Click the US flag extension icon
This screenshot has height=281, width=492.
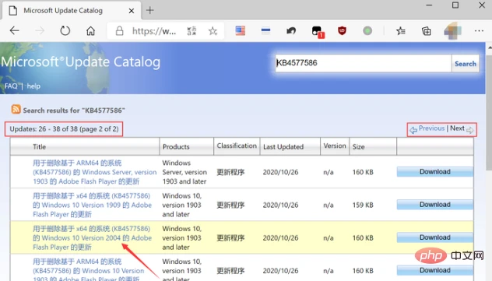tap(240, 30)
